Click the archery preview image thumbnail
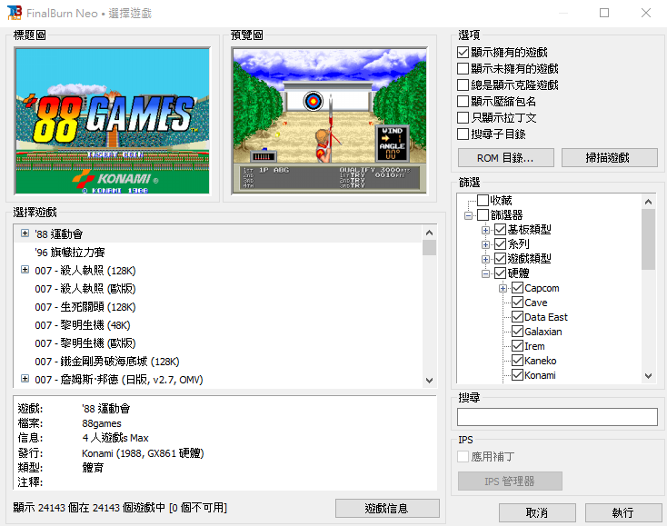 (330, 121)
